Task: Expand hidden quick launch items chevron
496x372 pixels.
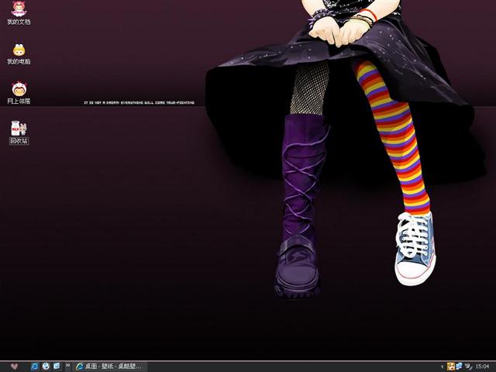Action: pyautogui.click(x=67, y=365)
